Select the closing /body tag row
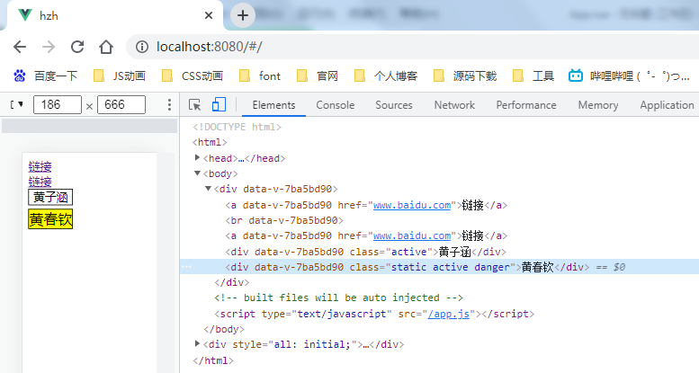 point(224,329)
